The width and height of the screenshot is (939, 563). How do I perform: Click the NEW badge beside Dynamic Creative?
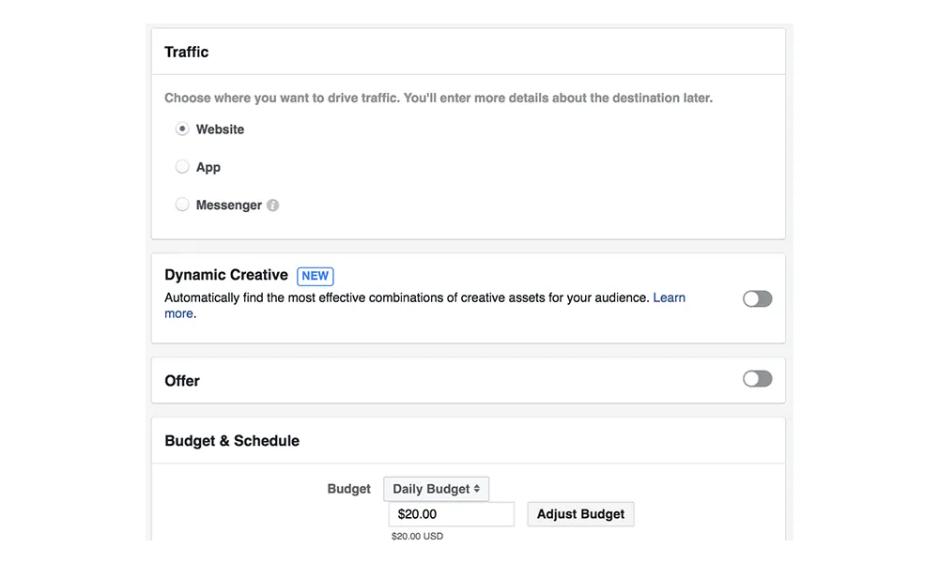point(315,275)
